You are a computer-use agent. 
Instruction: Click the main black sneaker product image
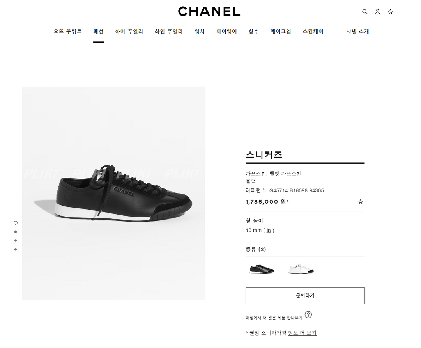tap(113, 193)
